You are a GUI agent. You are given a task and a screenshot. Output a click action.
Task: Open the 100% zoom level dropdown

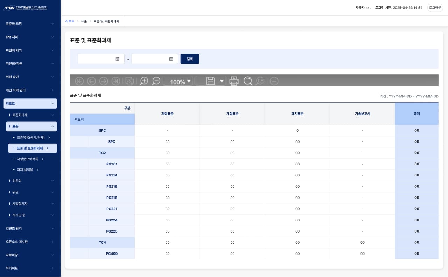189,81
